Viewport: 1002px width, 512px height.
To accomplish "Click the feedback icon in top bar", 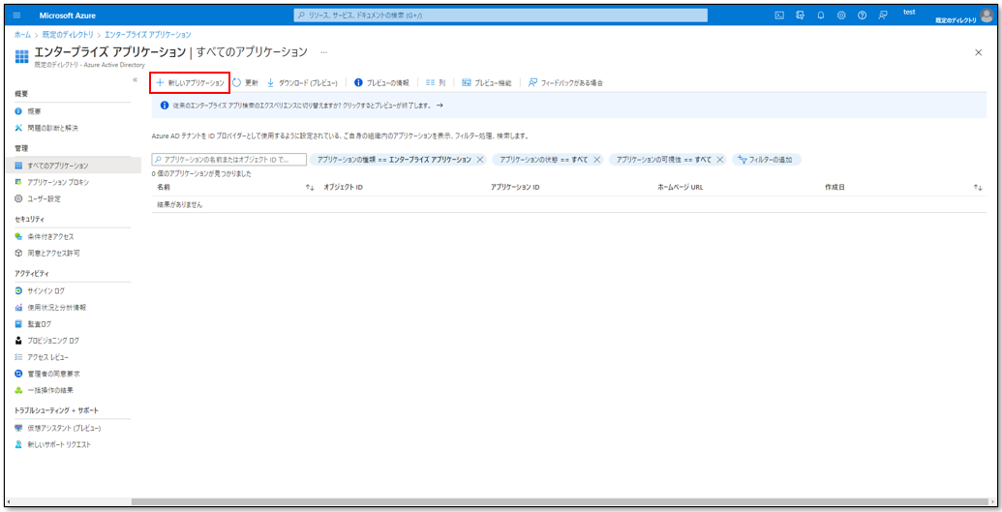I will pos(882,15).
